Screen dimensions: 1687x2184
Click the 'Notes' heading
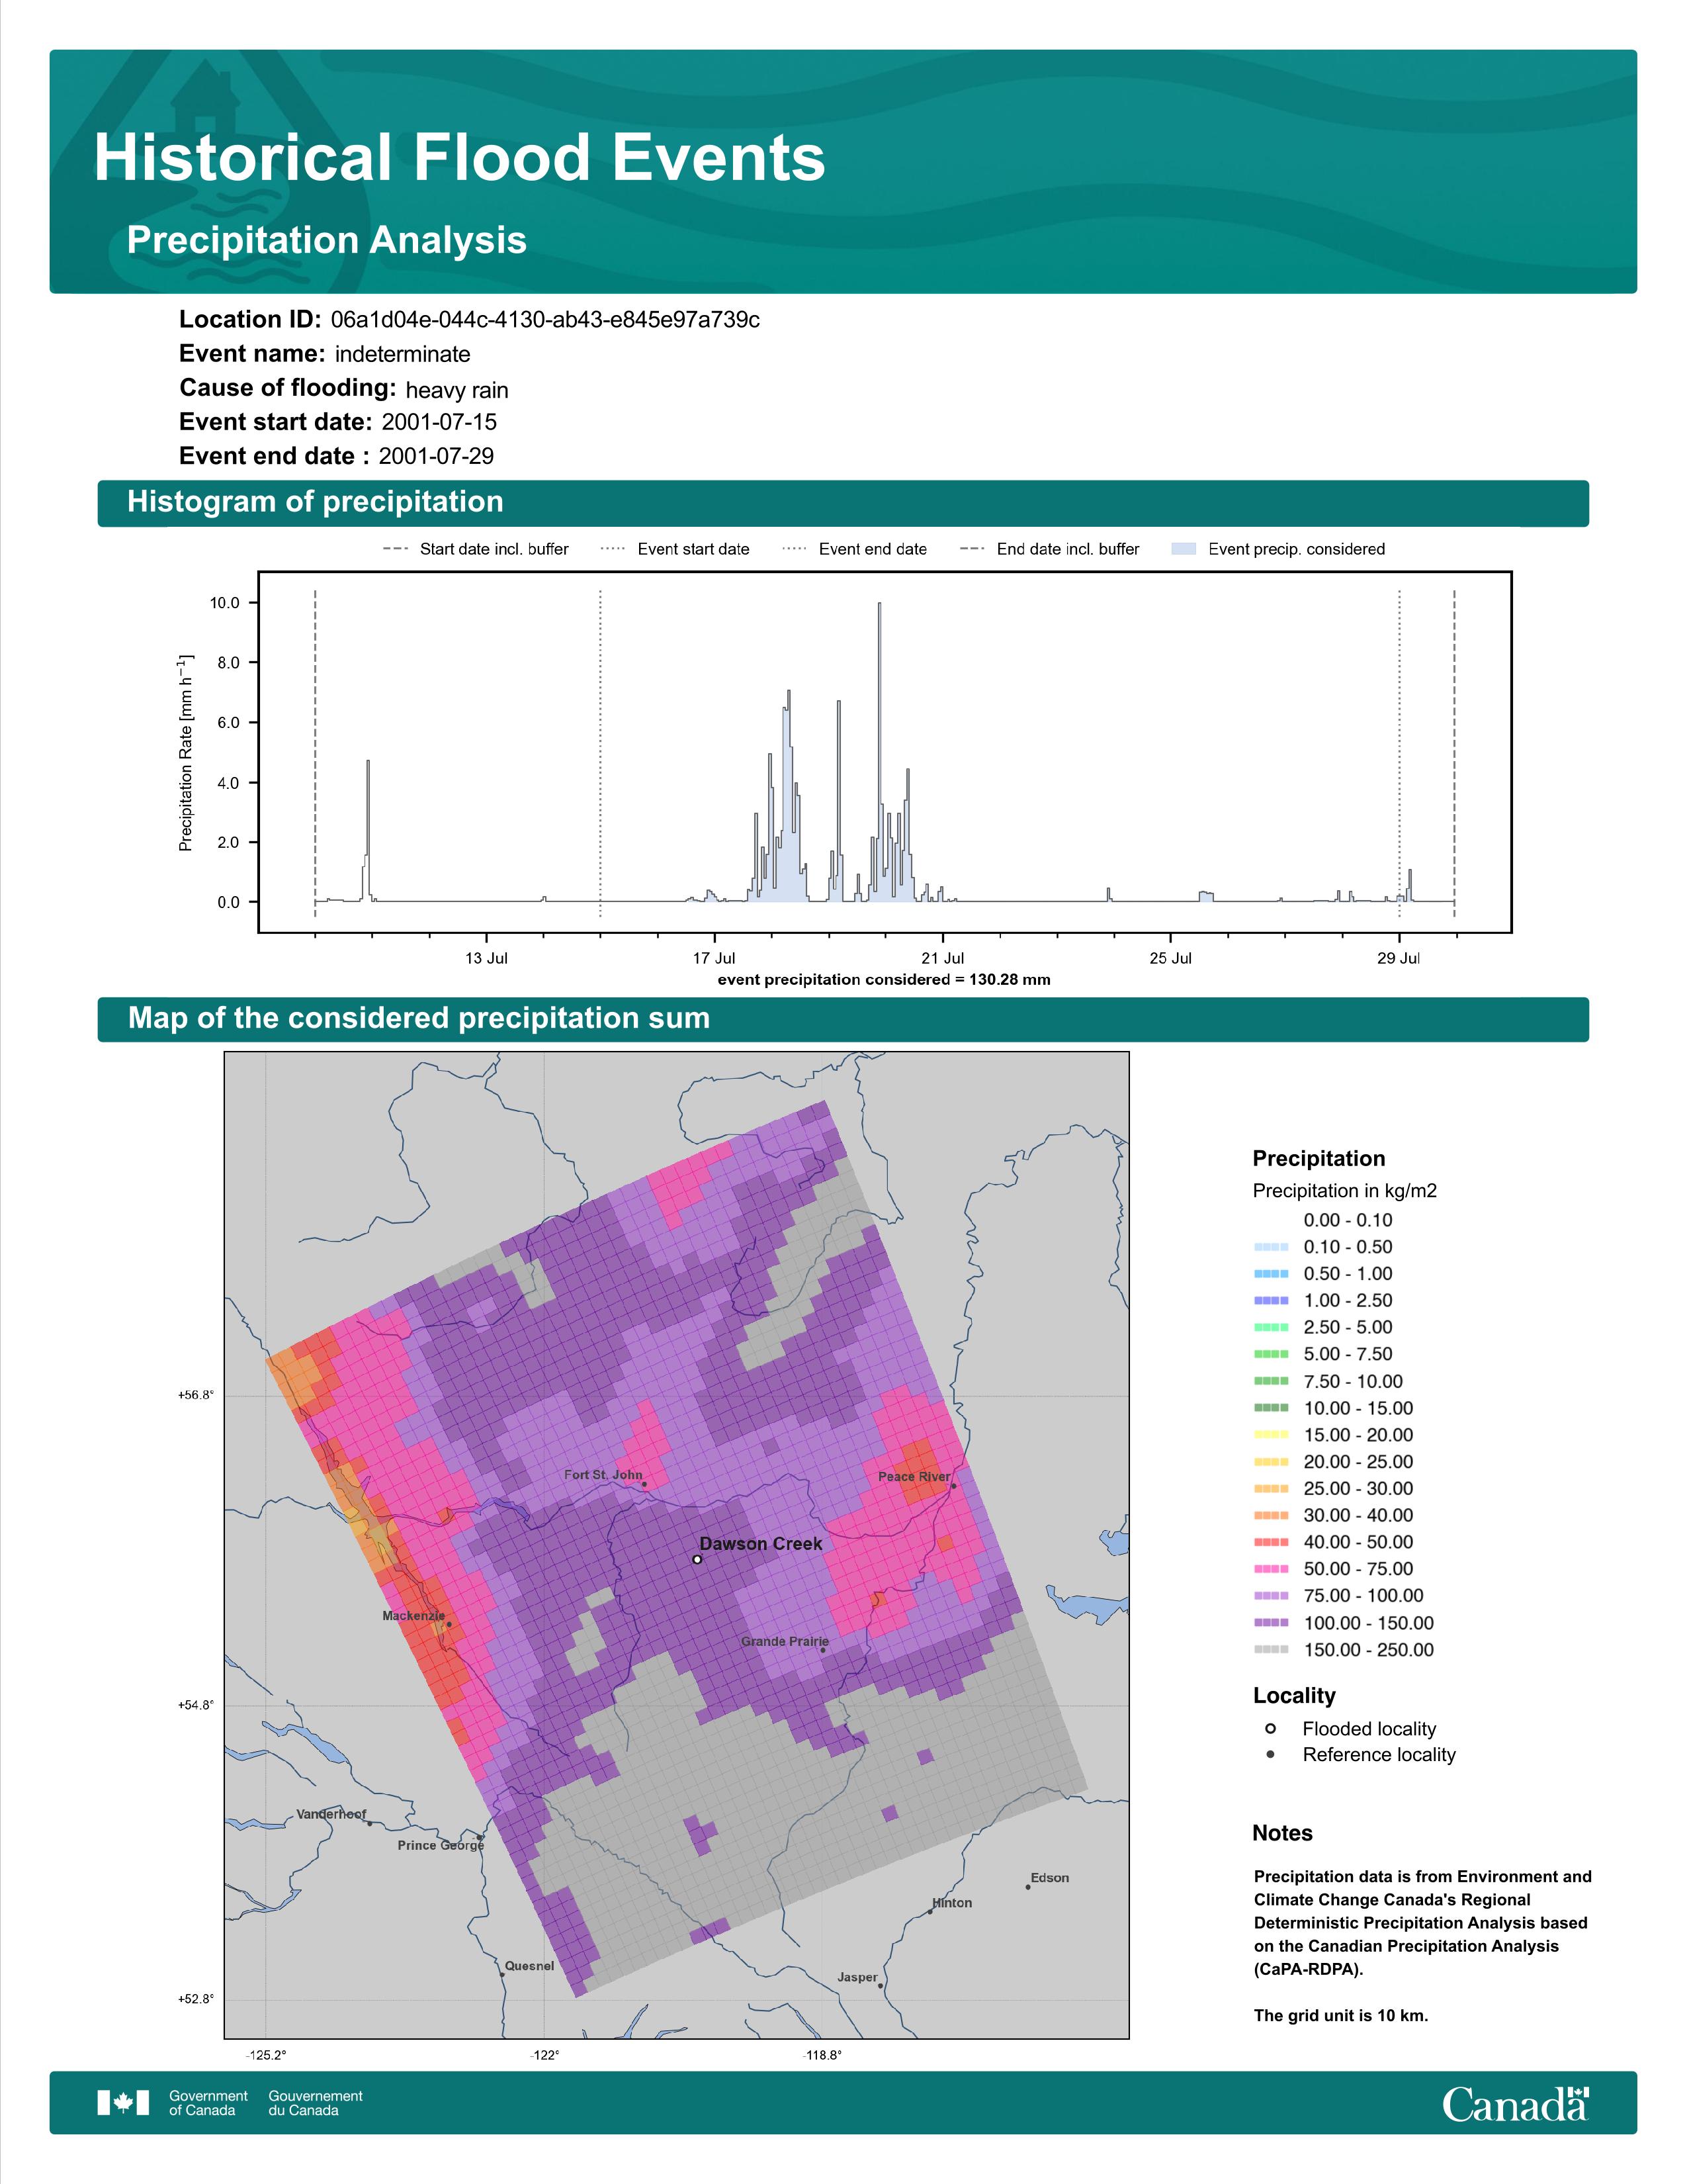click(1282, 1833)
